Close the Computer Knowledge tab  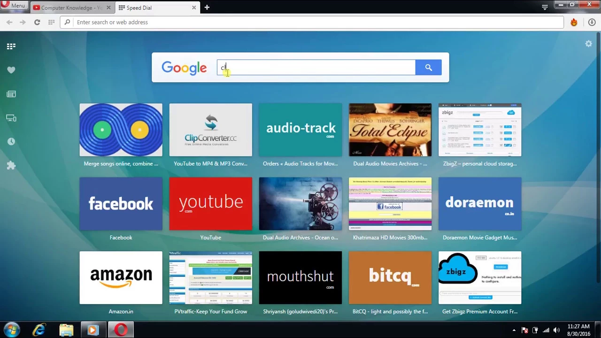point(108,8)
